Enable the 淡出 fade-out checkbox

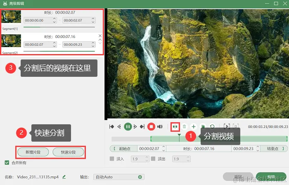tap(153, 159)
